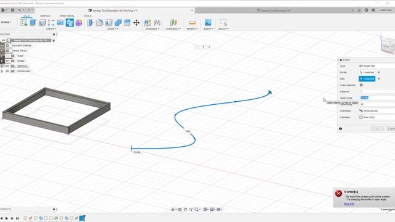395x222 pixels.
Task: Click the Taper Angle input field
Action: point(377,98)
